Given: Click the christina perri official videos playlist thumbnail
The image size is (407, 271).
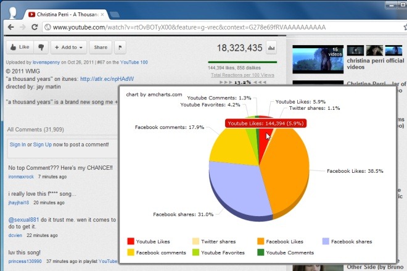Looking at the screenshot, I should point(318,59).
